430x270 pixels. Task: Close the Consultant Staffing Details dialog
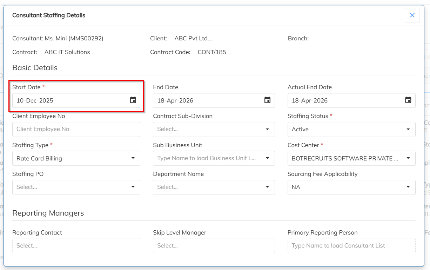[412, 15]
